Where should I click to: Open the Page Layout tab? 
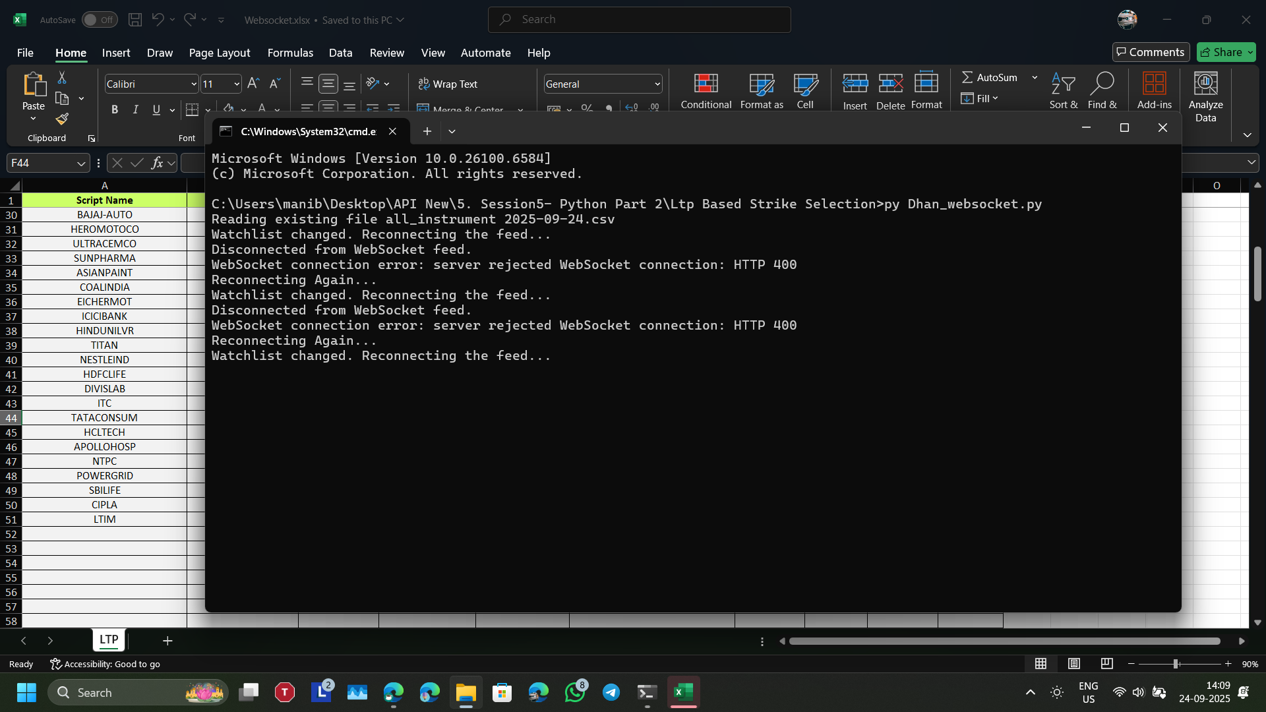pyautogui.click(x=220, y=53)
